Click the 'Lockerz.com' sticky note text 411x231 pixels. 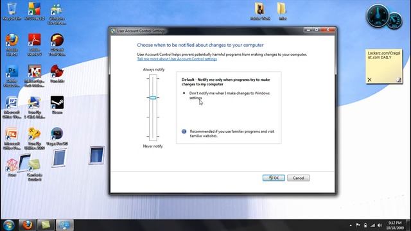pyautogui.click(x=384, y=55)
